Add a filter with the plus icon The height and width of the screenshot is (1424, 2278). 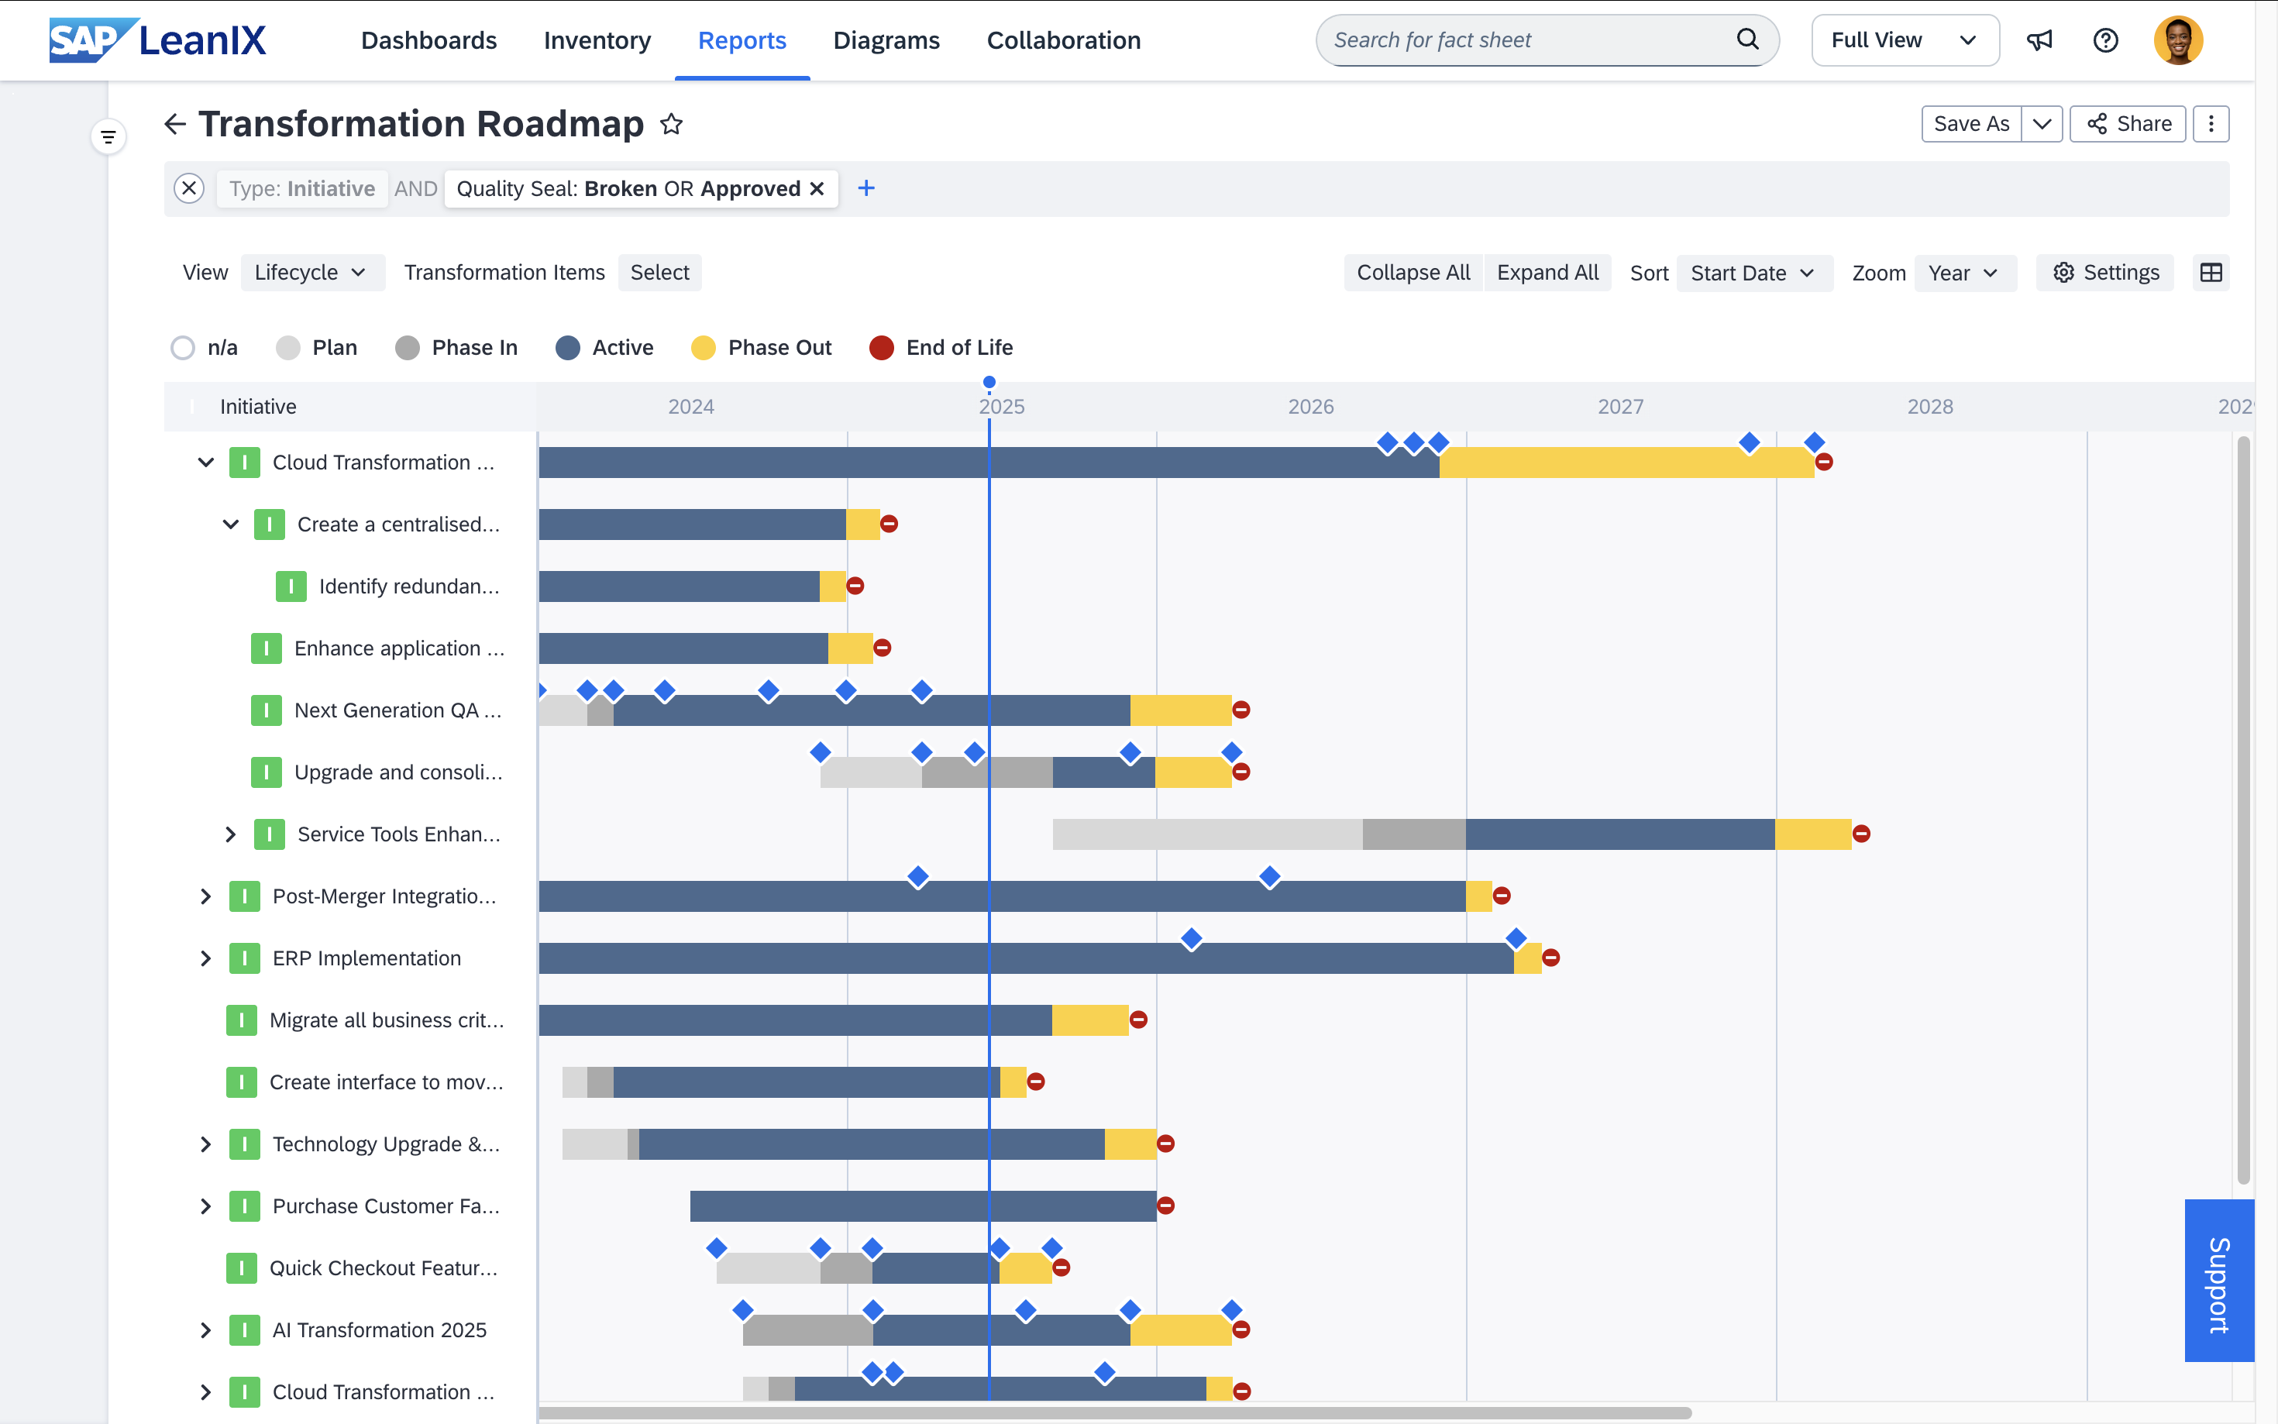866,188
